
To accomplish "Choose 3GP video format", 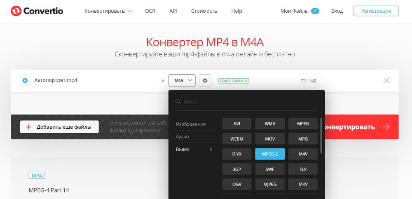I will [x=237, y=169].
